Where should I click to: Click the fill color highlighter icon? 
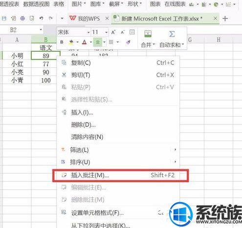(71, 42)
